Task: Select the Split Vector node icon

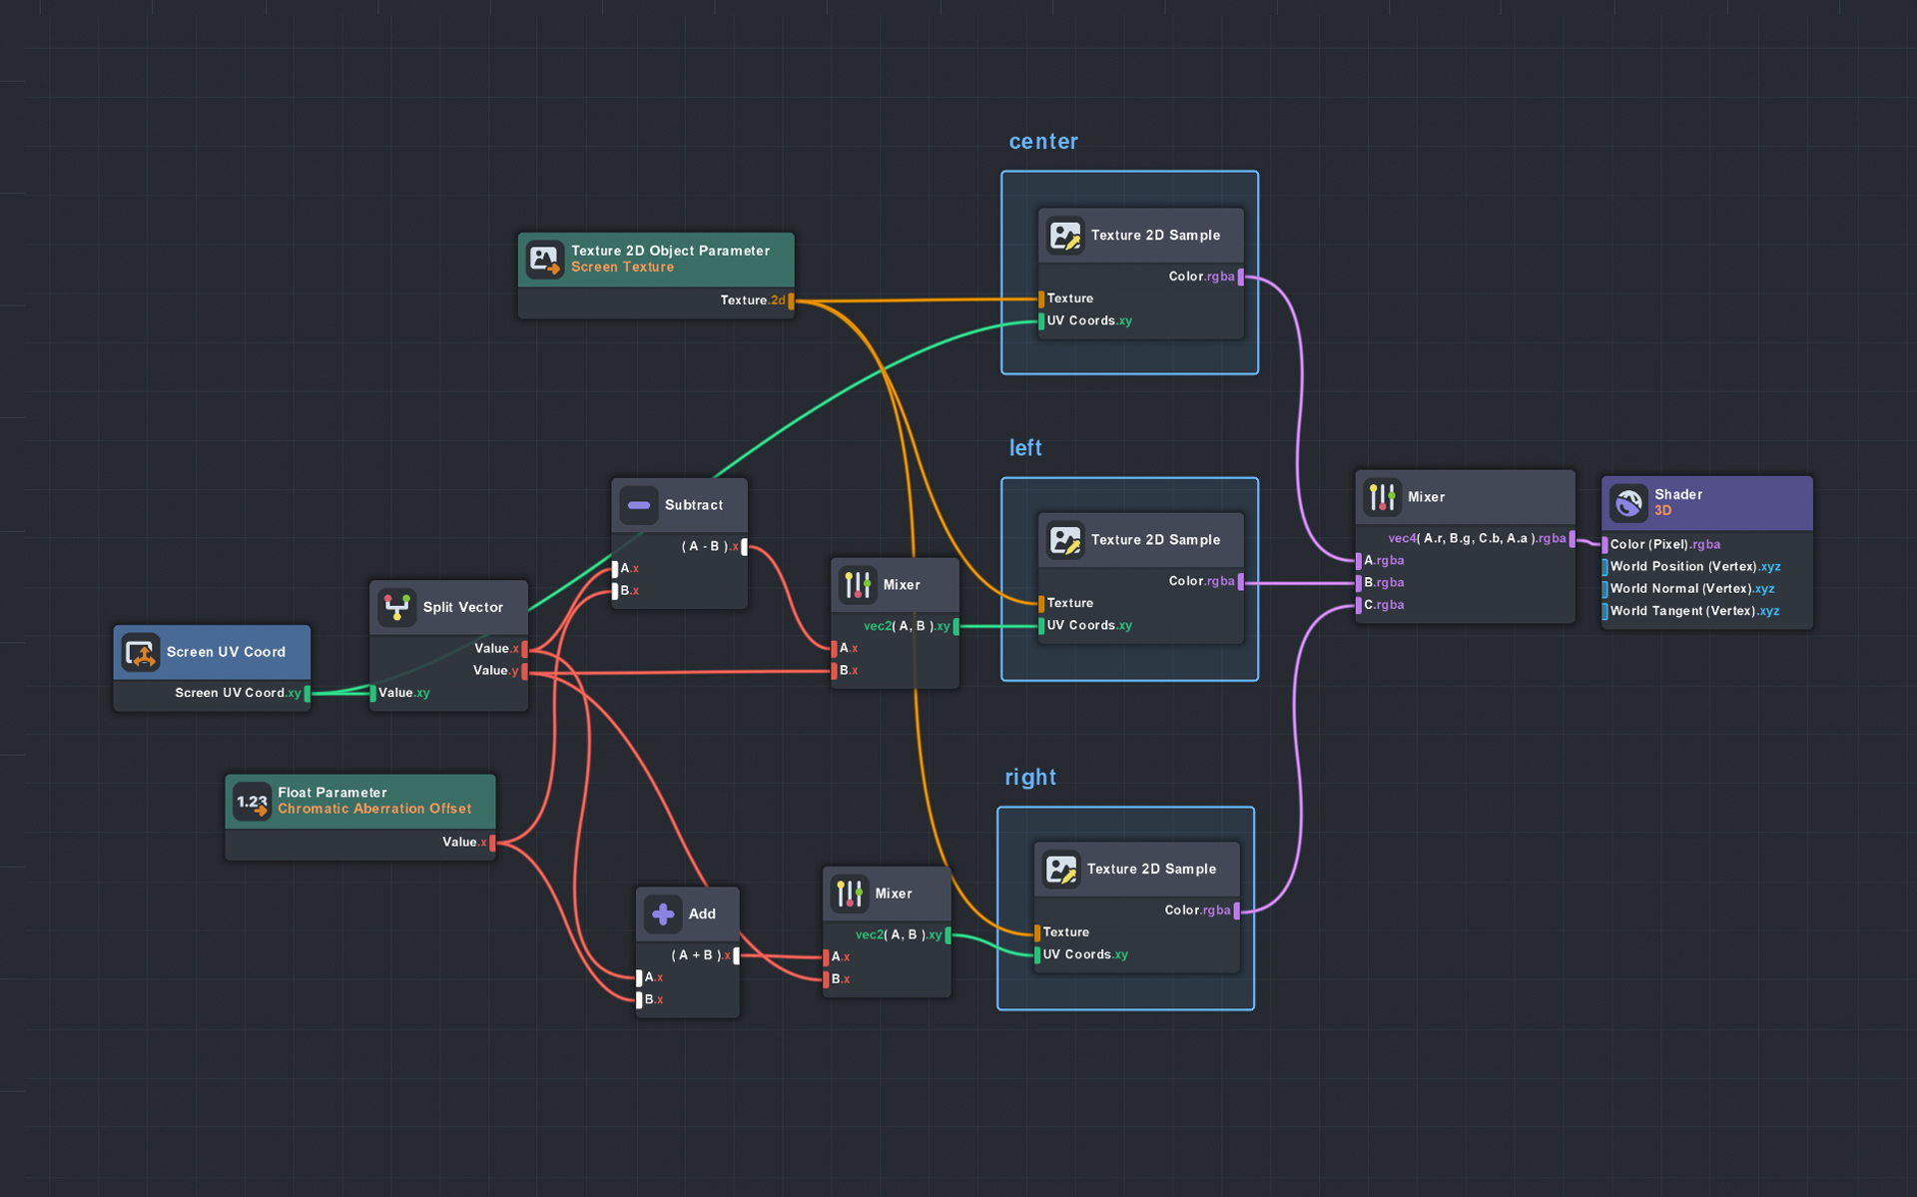Action: coord(397,607)
